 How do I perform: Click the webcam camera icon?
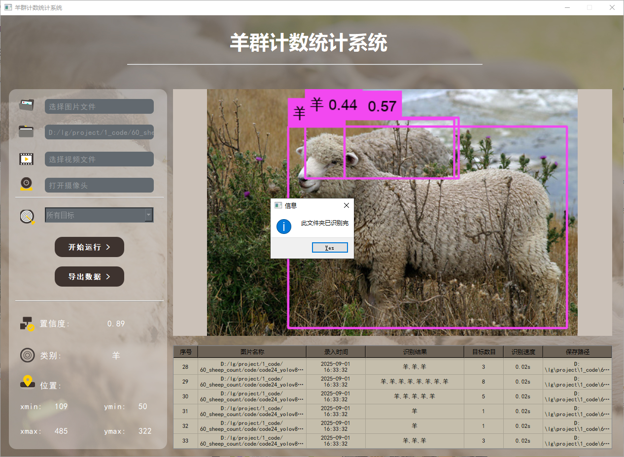point(27,184)
